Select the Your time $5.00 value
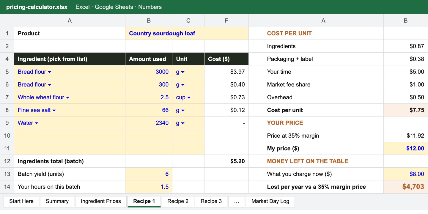Image resolution: width=428 pixels, height=214 pixels. 405,72
